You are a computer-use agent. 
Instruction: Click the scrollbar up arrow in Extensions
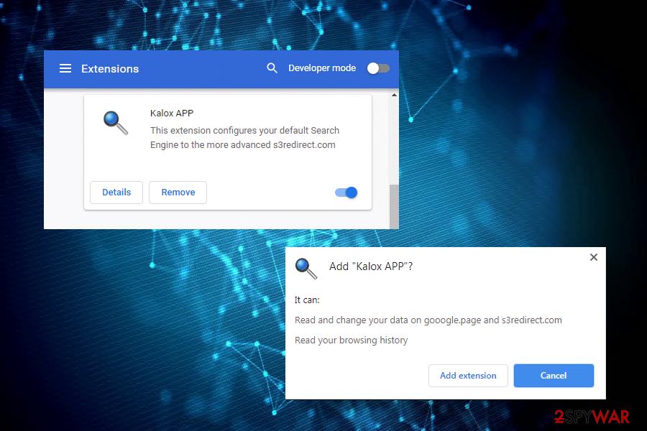394,96
